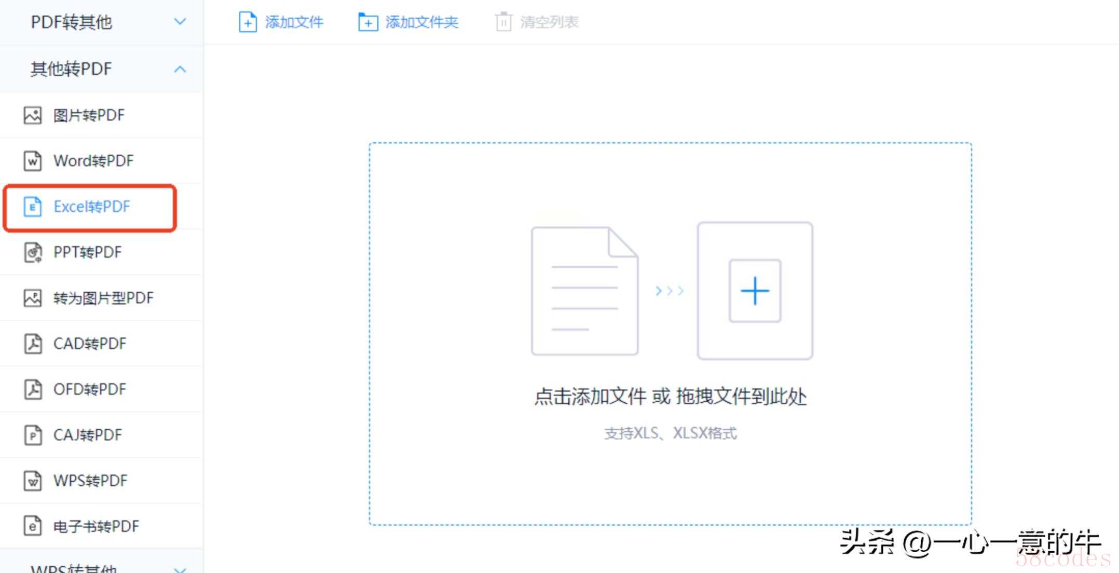Screen dimensions: 1119x573
Task: Click the trash icon for 清空列表
Action: coord(503,22)
